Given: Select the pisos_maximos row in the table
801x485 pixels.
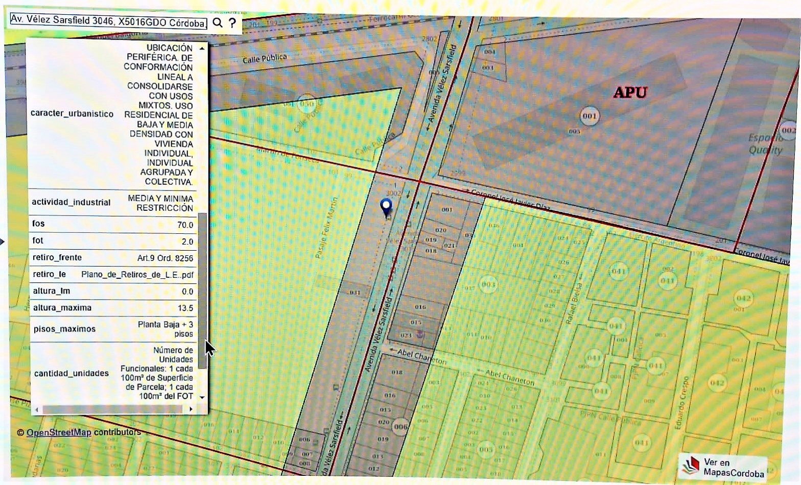Looking at the screenshot, I should click(x=112, y=329).
